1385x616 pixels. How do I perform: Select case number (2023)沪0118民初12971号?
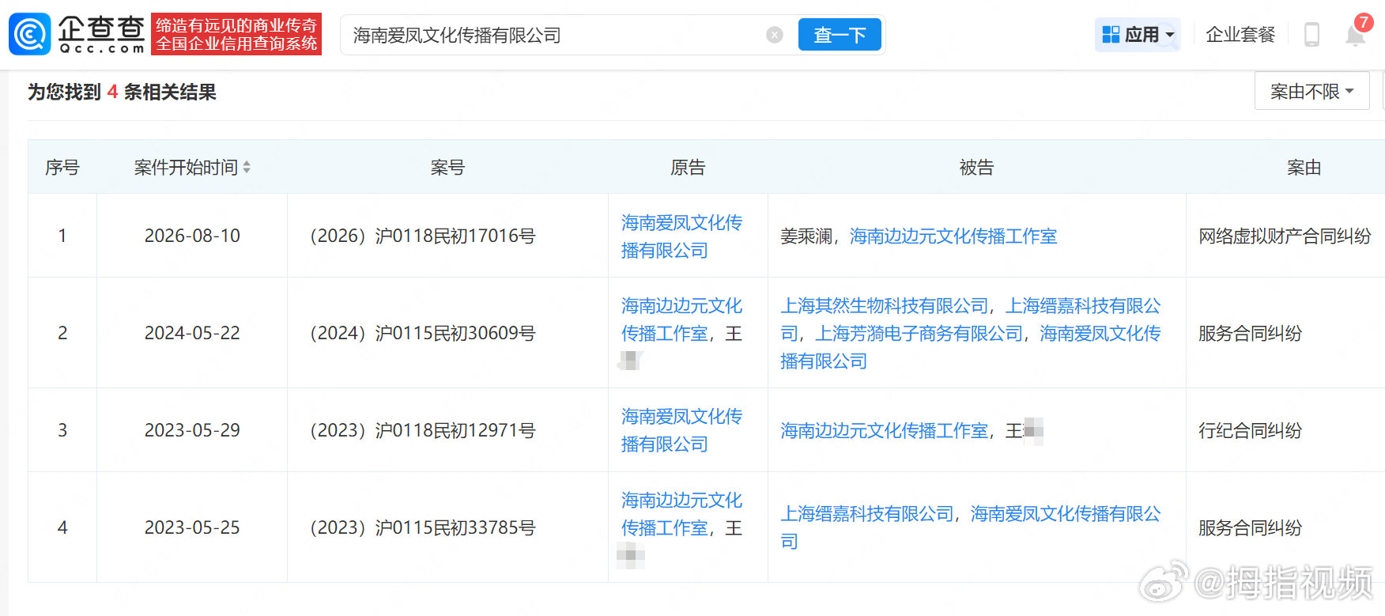coord(423,430)
